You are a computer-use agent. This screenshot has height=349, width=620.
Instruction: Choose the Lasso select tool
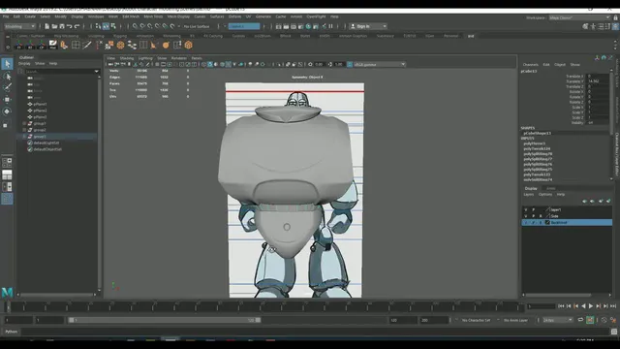coord(7,76)
